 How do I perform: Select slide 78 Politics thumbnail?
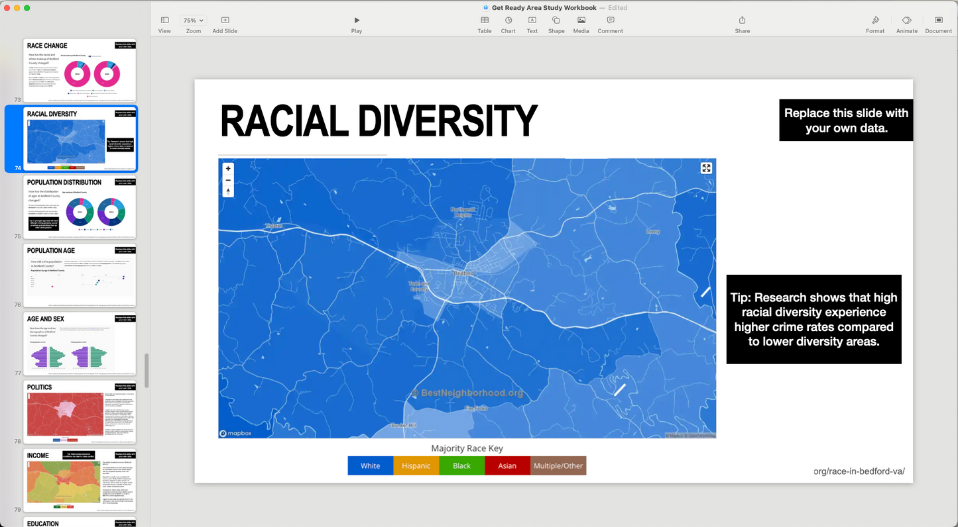pos(81,412)
